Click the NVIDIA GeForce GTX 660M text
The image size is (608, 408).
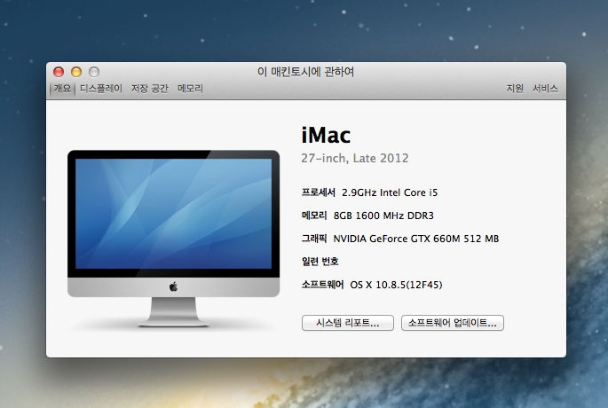coord(416,239)
